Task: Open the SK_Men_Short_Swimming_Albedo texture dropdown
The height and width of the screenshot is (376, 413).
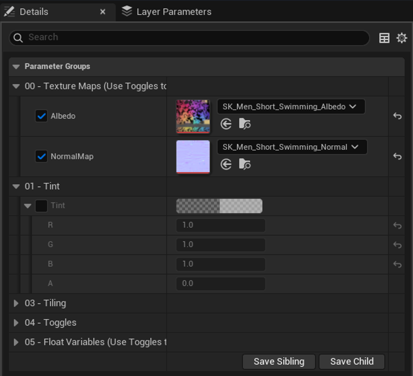Action: (291, 106)
